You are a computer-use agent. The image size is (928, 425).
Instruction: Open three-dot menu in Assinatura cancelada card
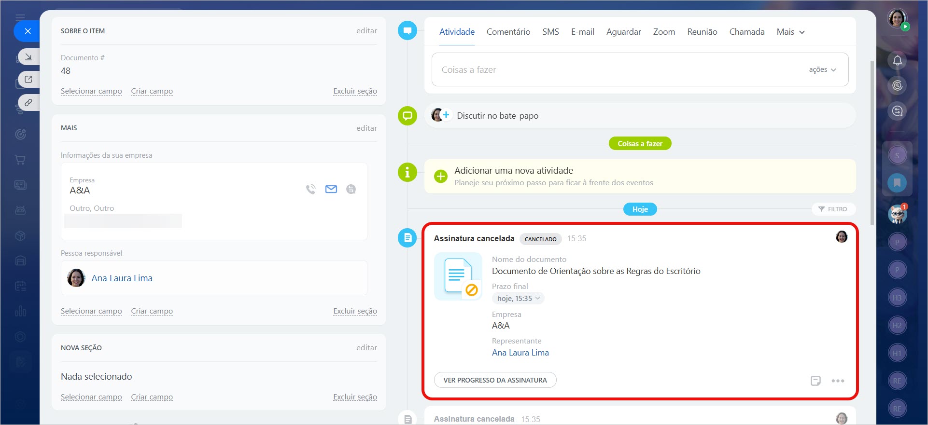[x=838, y=381]
